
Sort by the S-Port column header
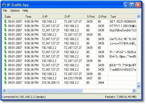[90, 17]
